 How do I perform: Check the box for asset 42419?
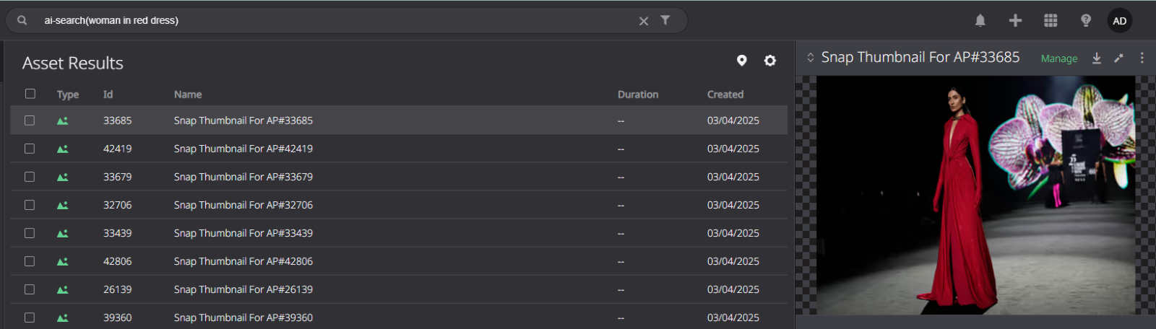[30, 149]
